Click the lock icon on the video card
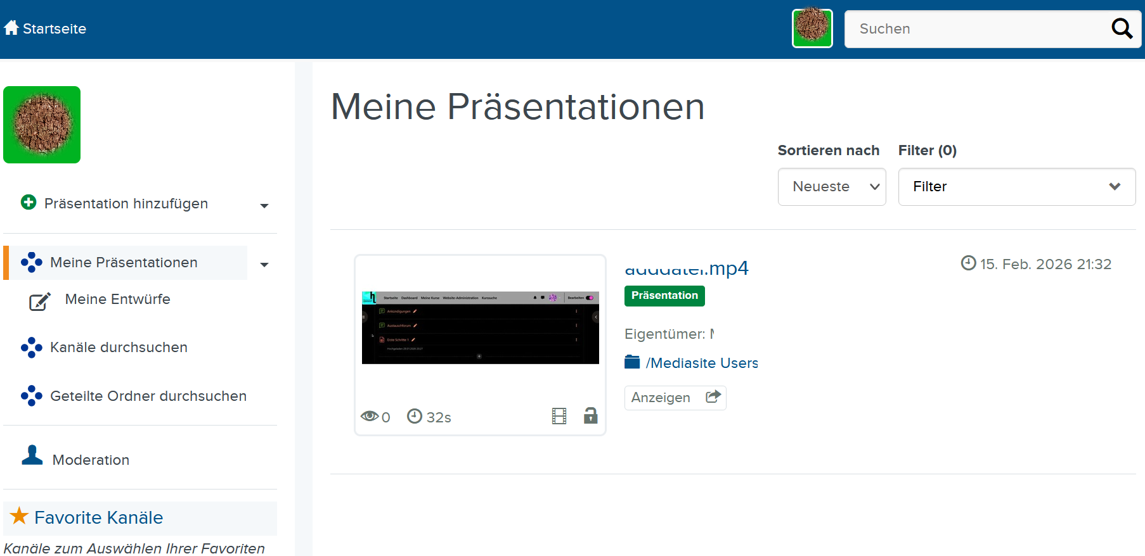1145x556 pixels. click(590, 415)
